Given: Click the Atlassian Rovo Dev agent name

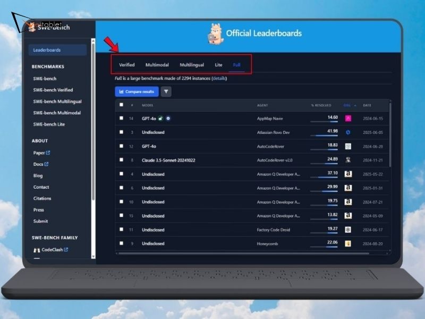Looking at the screenshot, I should 273,132.
